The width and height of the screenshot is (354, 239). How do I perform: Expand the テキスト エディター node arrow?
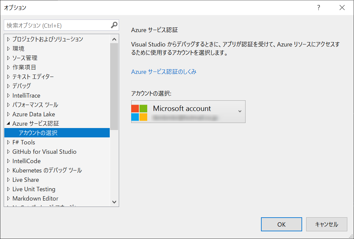[8, 77]
